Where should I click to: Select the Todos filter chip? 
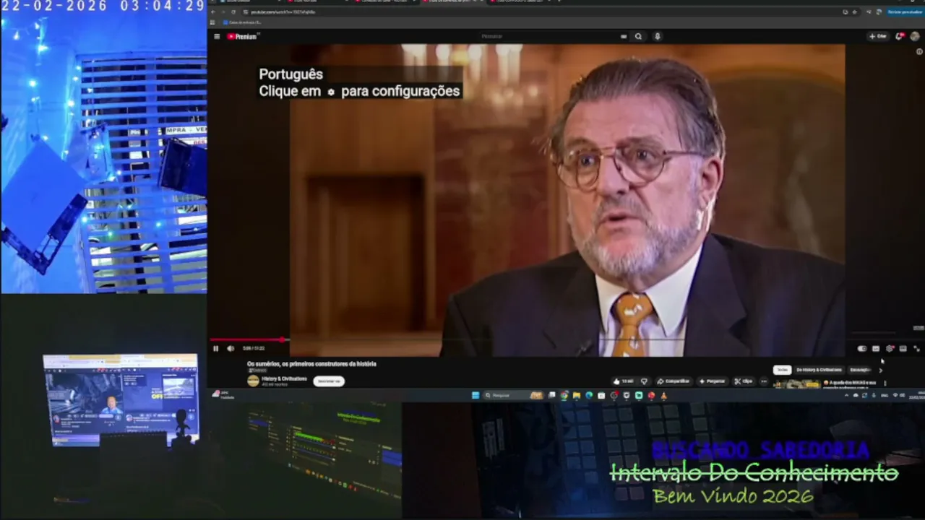782,370
